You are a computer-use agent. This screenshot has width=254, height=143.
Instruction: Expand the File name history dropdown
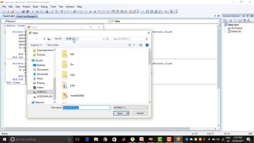point(109,108)
